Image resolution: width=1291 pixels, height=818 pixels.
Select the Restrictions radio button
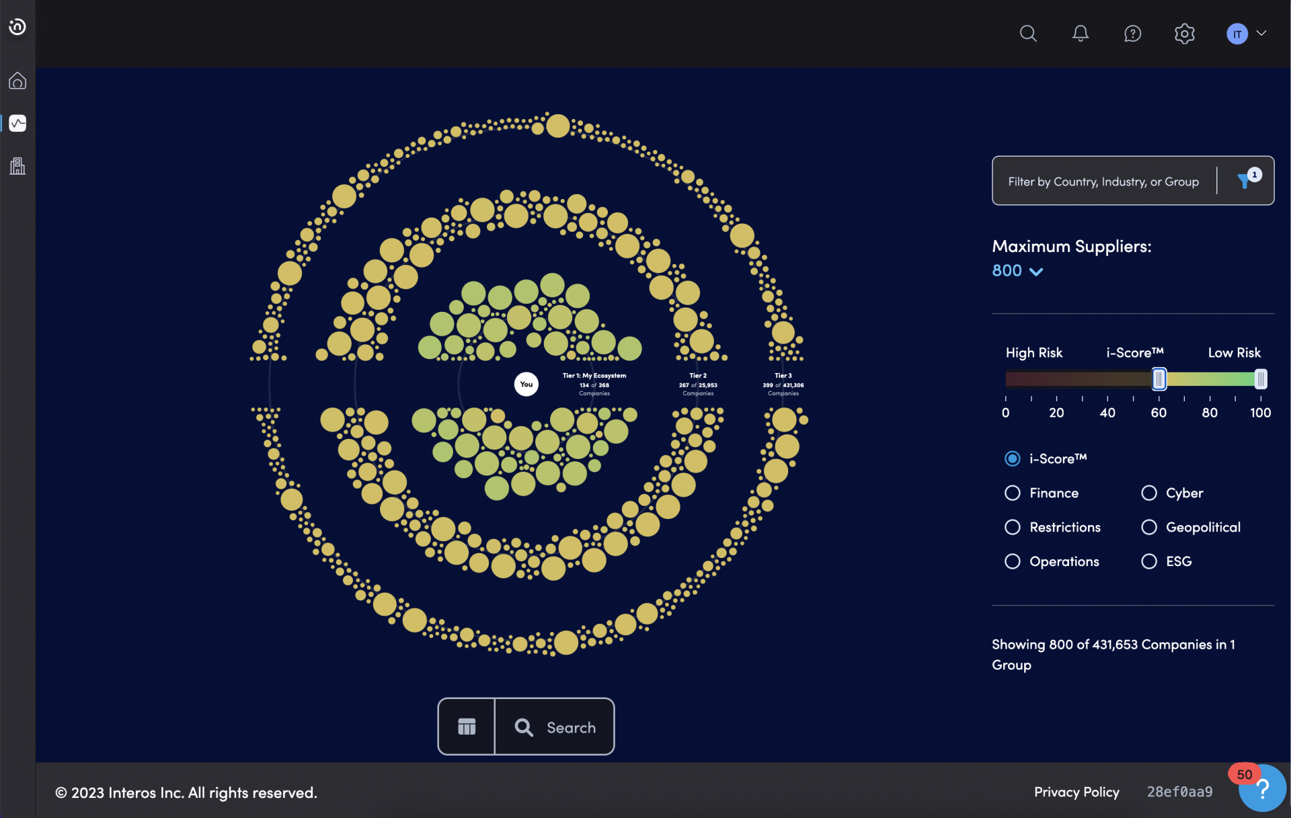click(1012, 527)
